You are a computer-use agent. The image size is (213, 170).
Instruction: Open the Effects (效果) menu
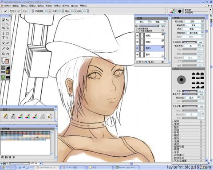pyautogui.click(x=57, y=6)
